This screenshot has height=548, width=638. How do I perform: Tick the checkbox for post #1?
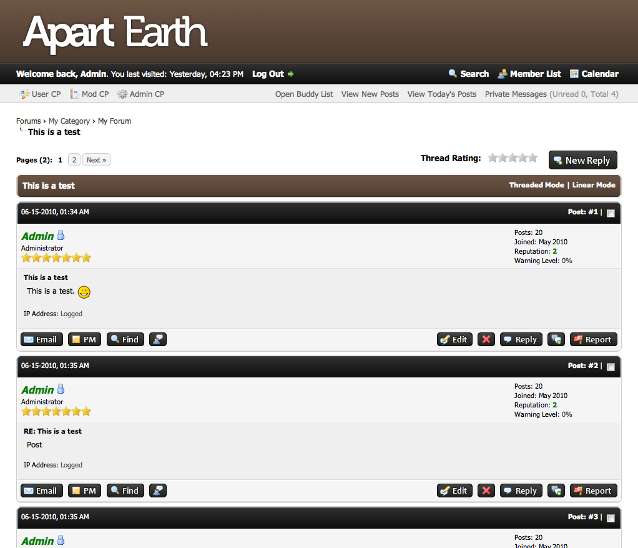[x=611, y=213]
